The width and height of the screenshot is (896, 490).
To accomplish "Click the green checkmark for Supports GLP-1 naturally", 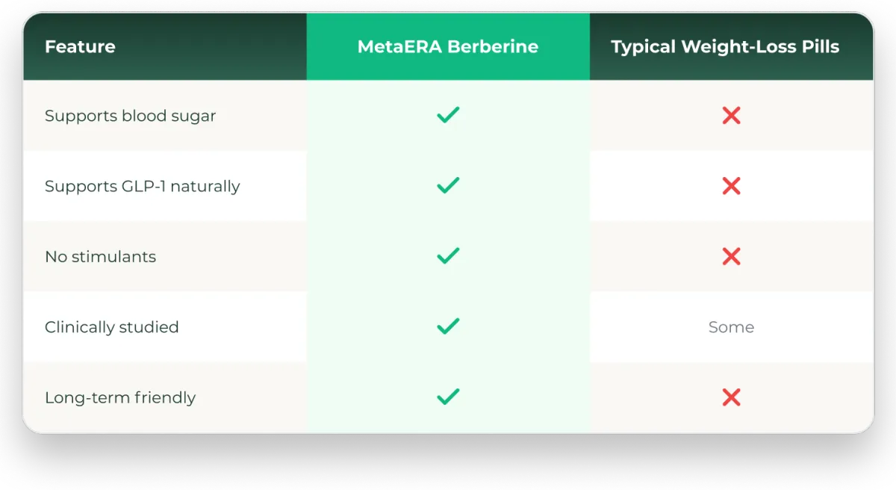I will [448, 185].
